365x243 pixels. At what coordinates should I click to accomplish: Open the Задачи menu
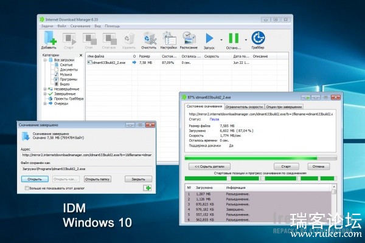[x=47, y=26]
